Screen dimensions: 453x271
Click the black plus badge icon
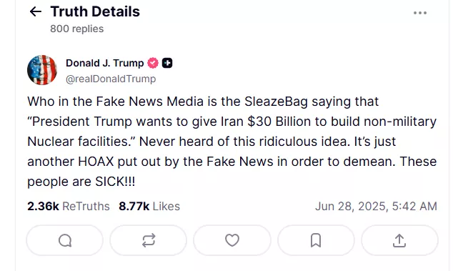[167, 63]
